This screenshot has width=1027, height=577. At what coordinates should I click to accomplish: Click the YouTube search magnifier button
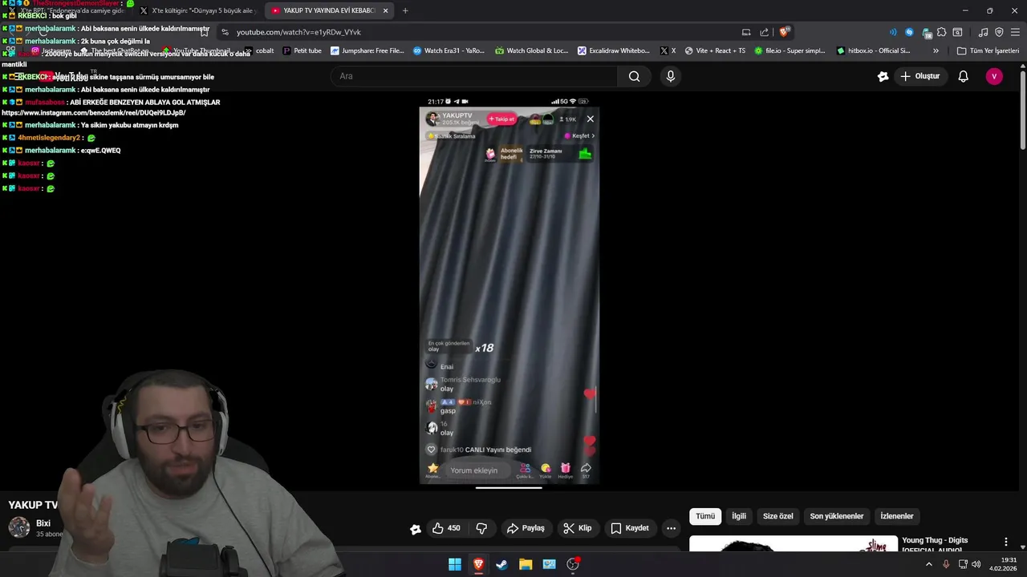[634, 76]
